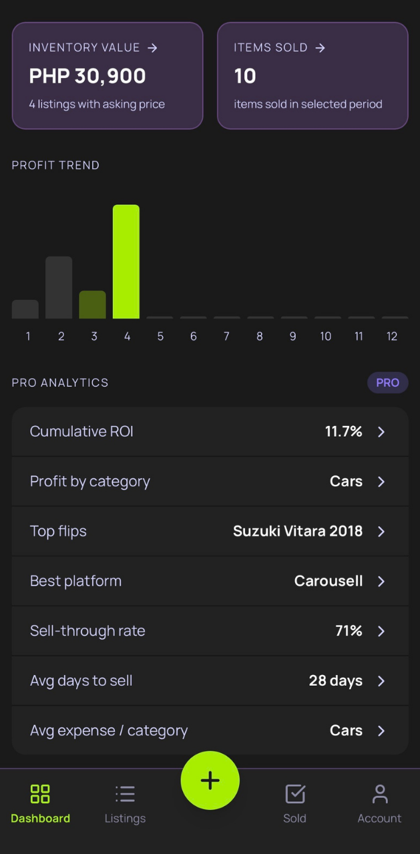This screenshot has width=420, height=854.
Task: Expand Avg days to sell details
Action: (x=210, y=680)
